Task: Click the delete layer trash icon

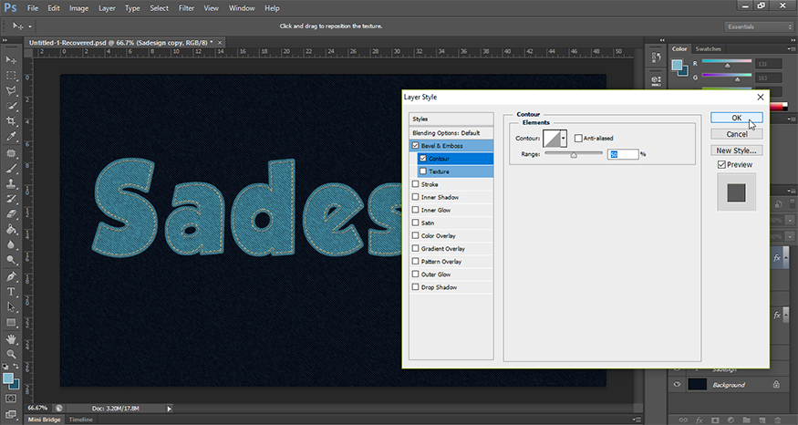Action: click(778, 420)
